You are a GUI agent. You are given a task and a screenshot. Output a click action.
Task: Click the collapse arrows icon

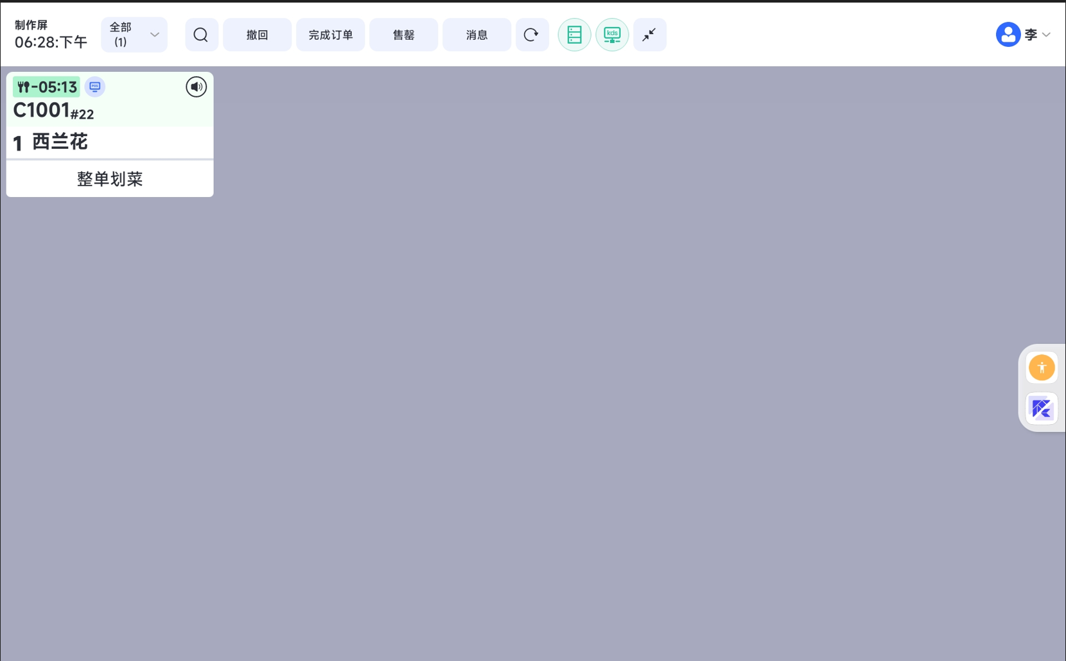649,35
